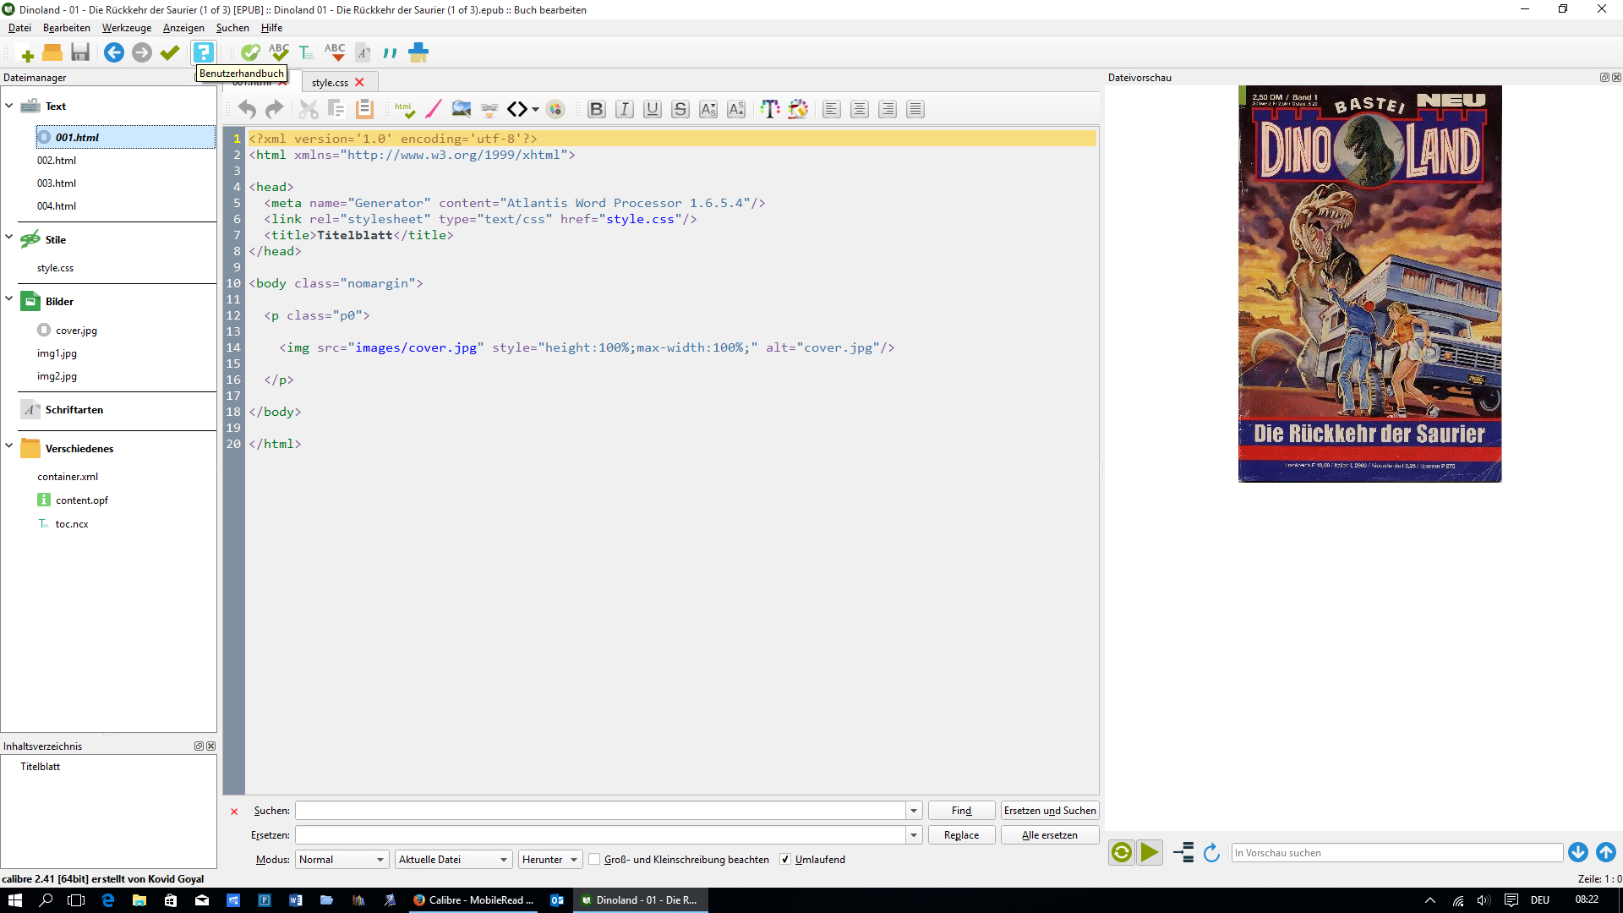The width and height of the screenshot is (1623, 913).
Task: Click the In Vorschau suchen field
Action: tap(1396, 853)
